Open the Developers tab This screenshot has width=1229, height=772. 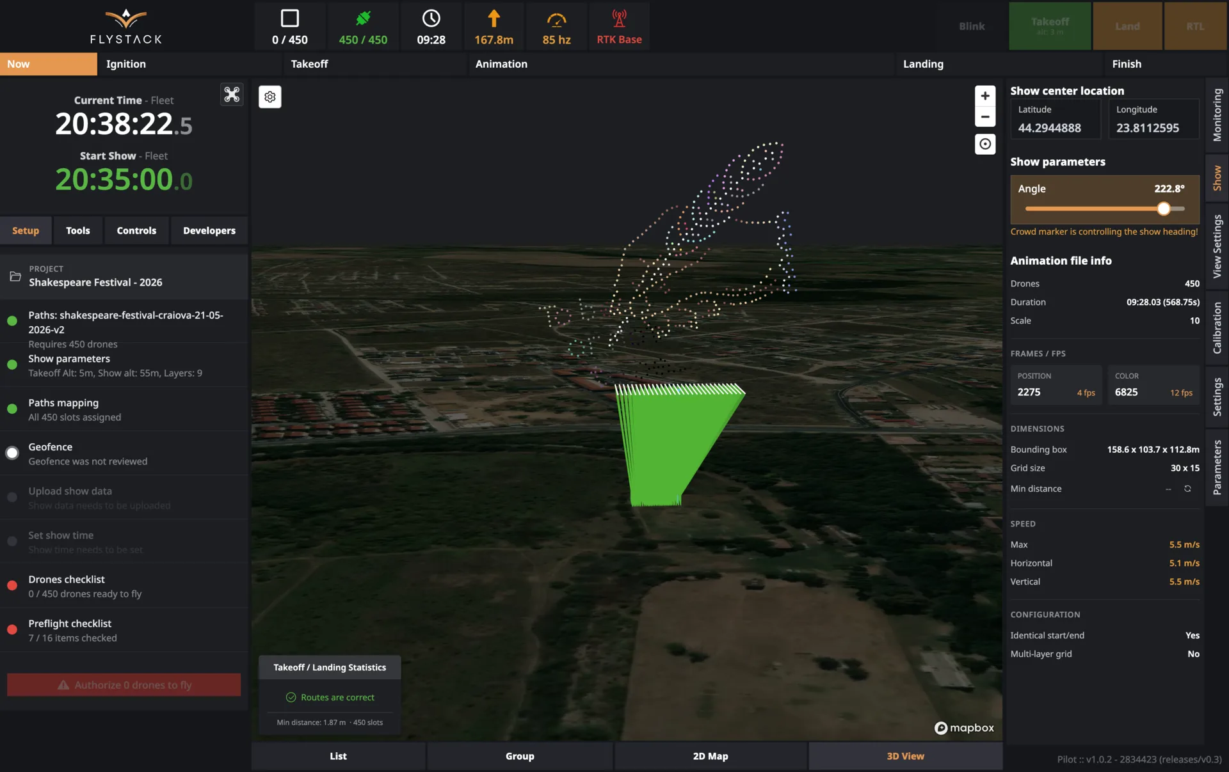[209, 230]
